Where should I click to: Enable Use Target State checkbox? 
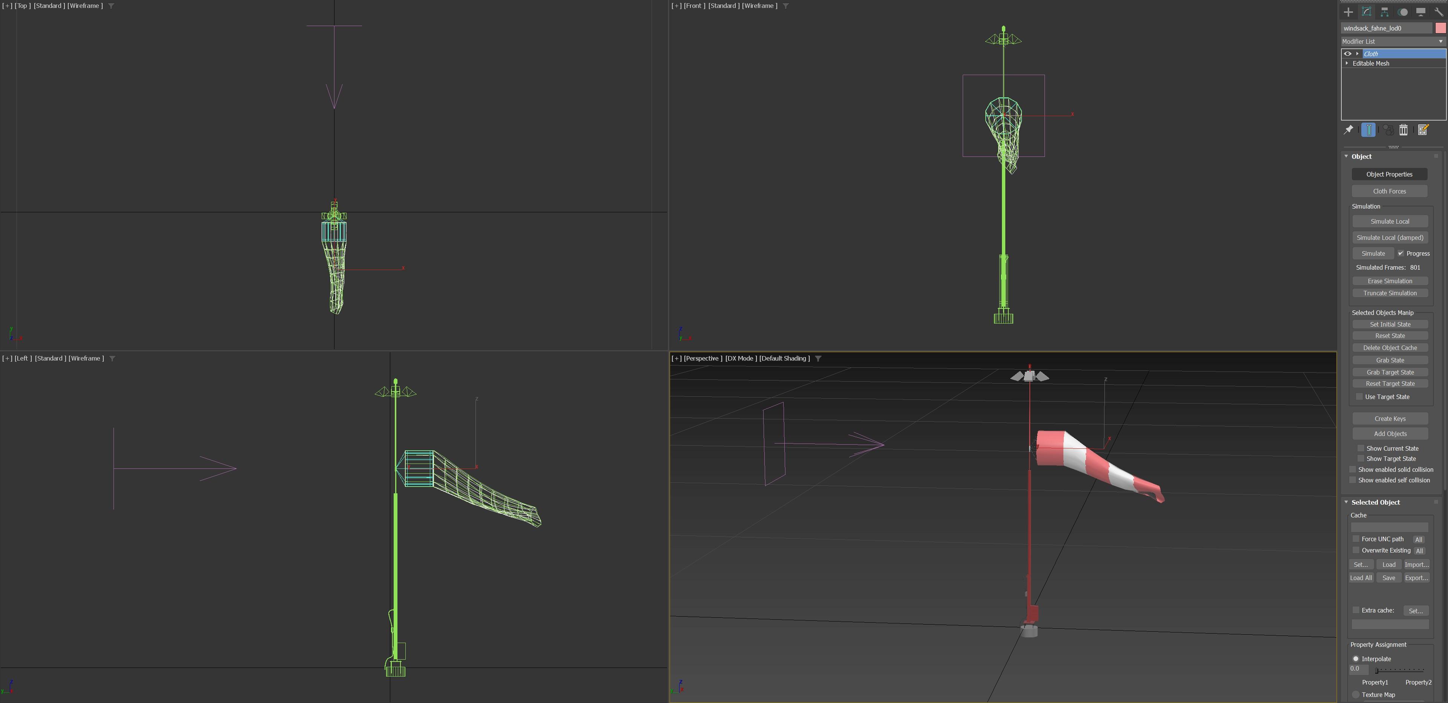coord(1359,396)
